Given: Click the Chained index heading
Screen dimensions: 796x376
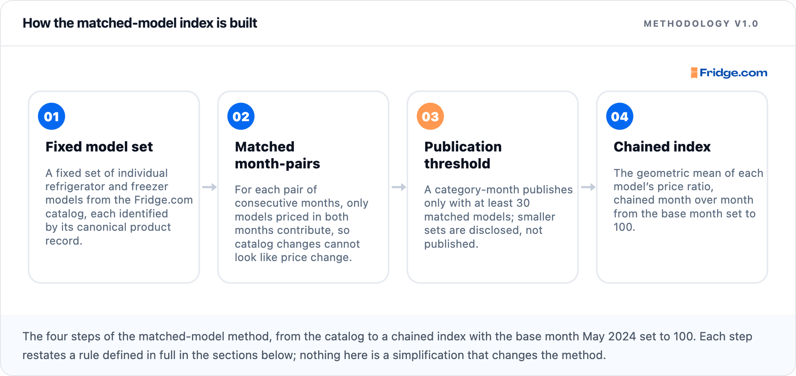Looking at the screenshot, I should [x=662, y=147].
